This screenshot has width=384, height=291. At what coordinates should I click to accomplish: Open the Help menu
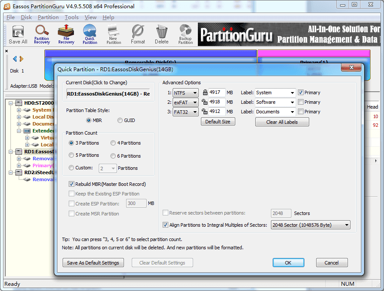[108, 17]
